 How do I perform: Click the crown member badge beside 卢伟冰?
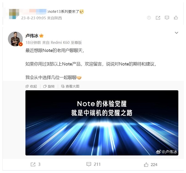[41, 36]
